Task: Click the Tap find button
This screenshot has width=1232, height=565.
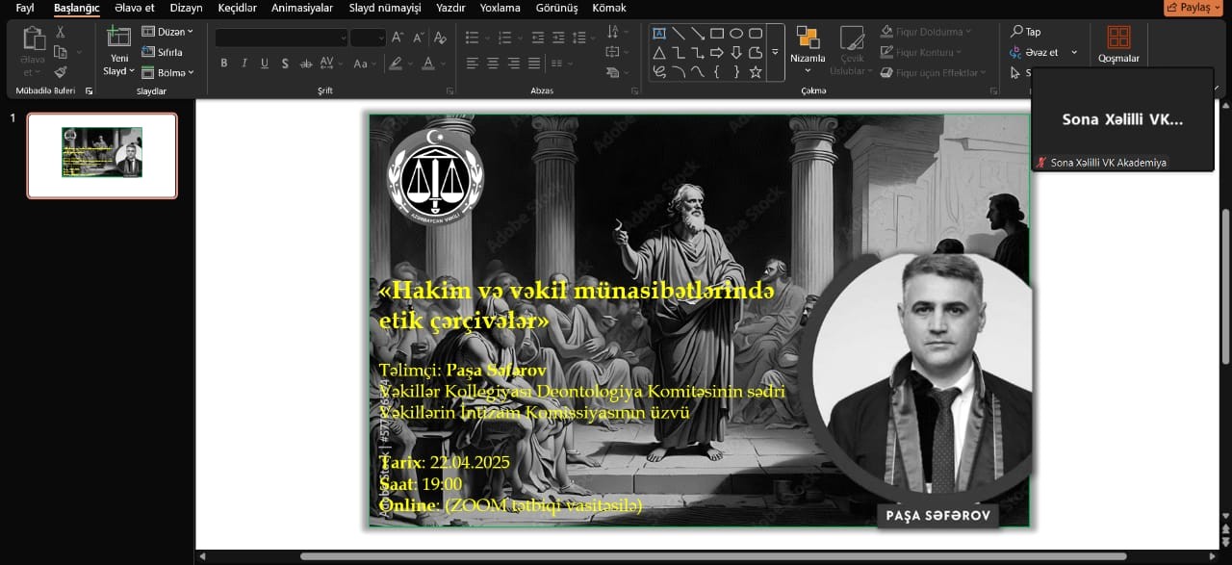Action: [1026, 32]
